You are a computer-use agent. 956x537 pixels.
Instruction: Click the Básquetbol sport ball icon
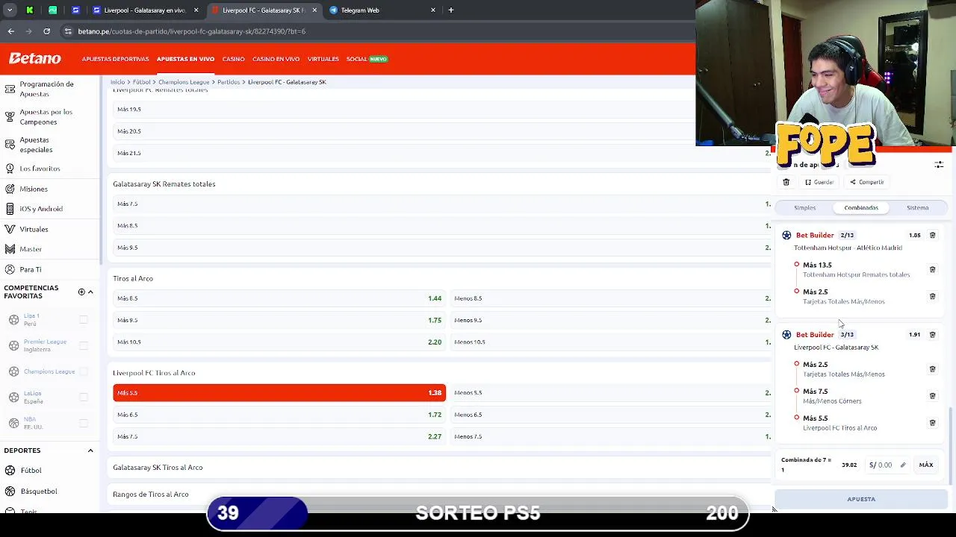[10, 492]
